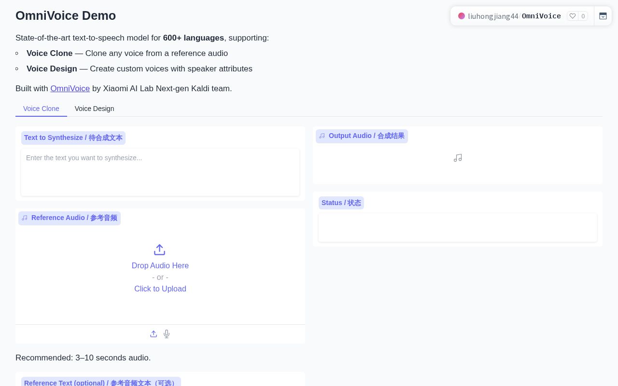
Task: Click the music note icon beside Reference Audio
Action: [x=25, y=218]
